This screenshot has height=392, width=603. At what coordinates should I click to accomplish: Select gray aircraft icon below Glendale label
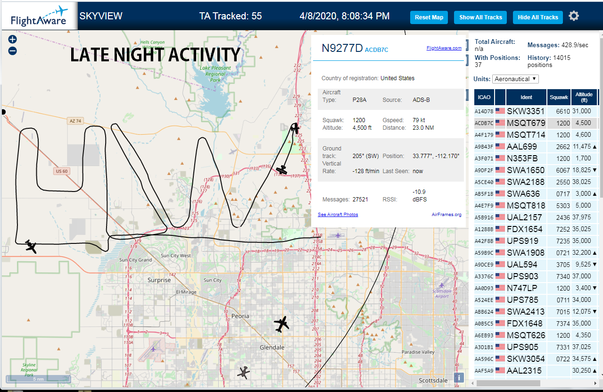[243, 373]
